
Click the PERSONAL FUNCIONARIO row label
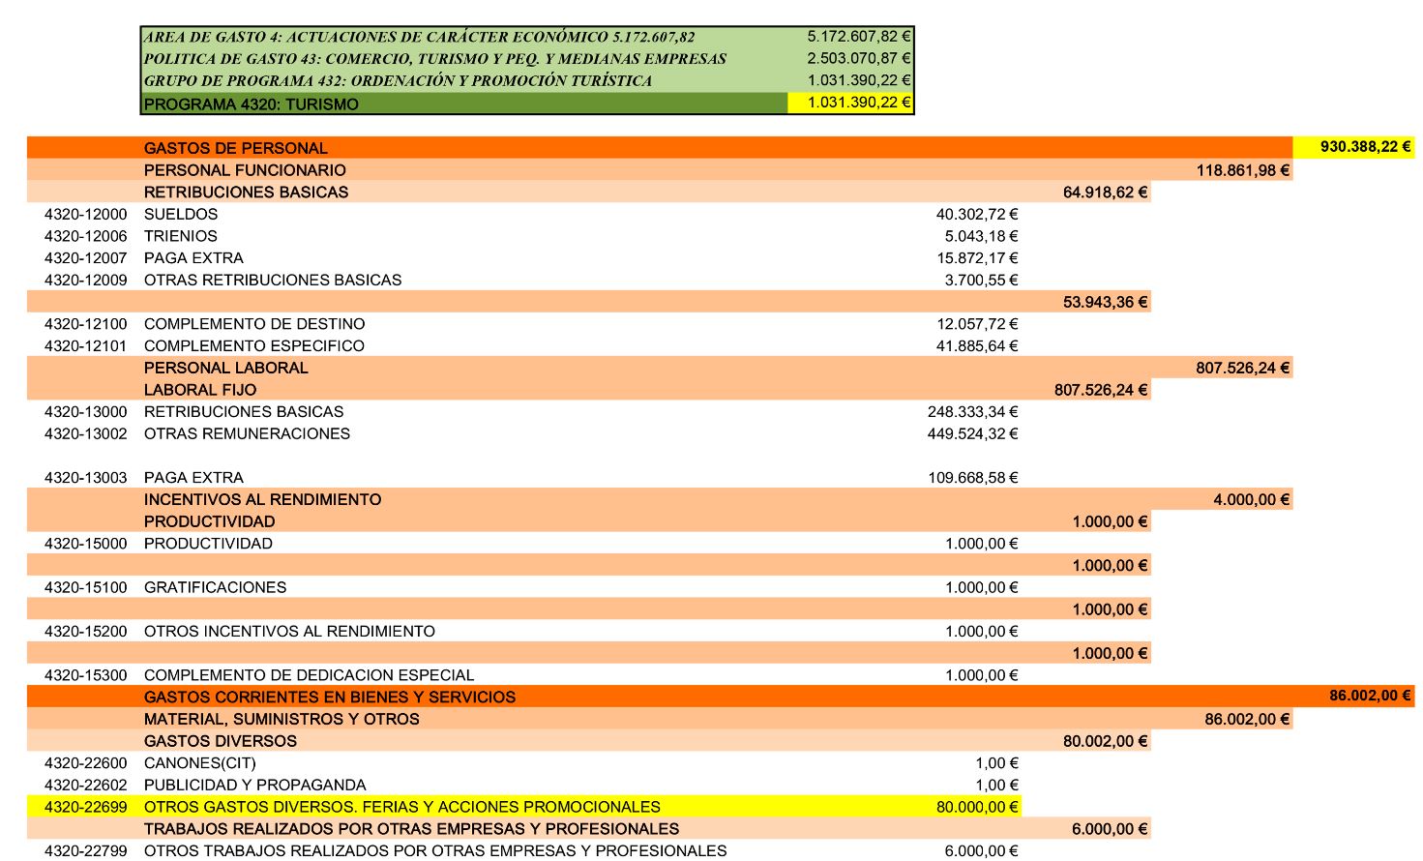pos(245,170)
